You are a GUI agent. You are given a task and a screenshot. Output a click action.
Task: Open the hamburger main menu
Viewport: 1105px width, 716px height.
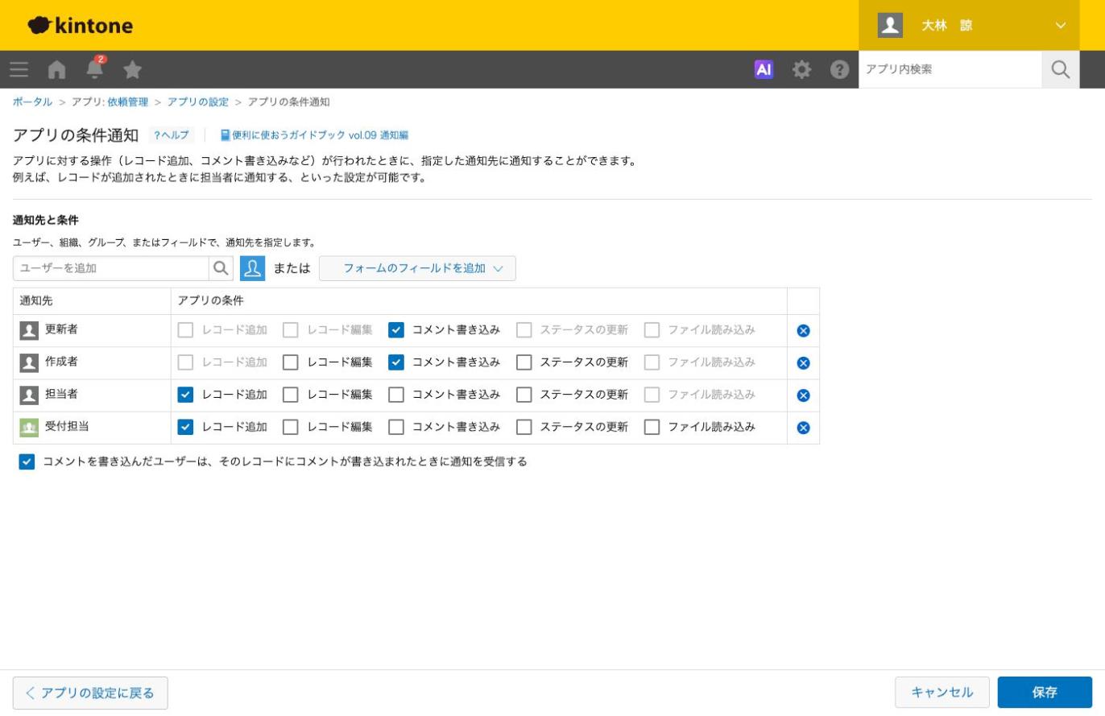click(x=19, y=69)
